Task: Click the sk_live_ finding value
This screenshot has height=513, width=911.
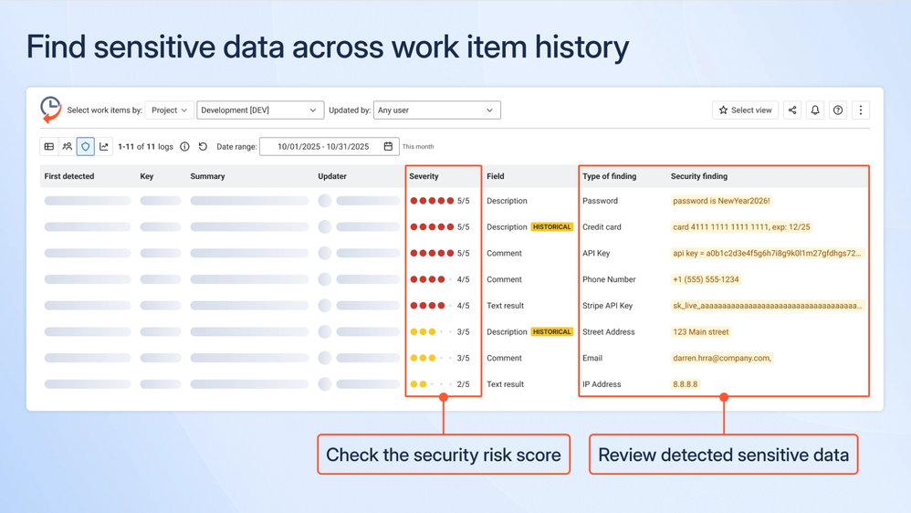Action: click(x=767, y=305)
